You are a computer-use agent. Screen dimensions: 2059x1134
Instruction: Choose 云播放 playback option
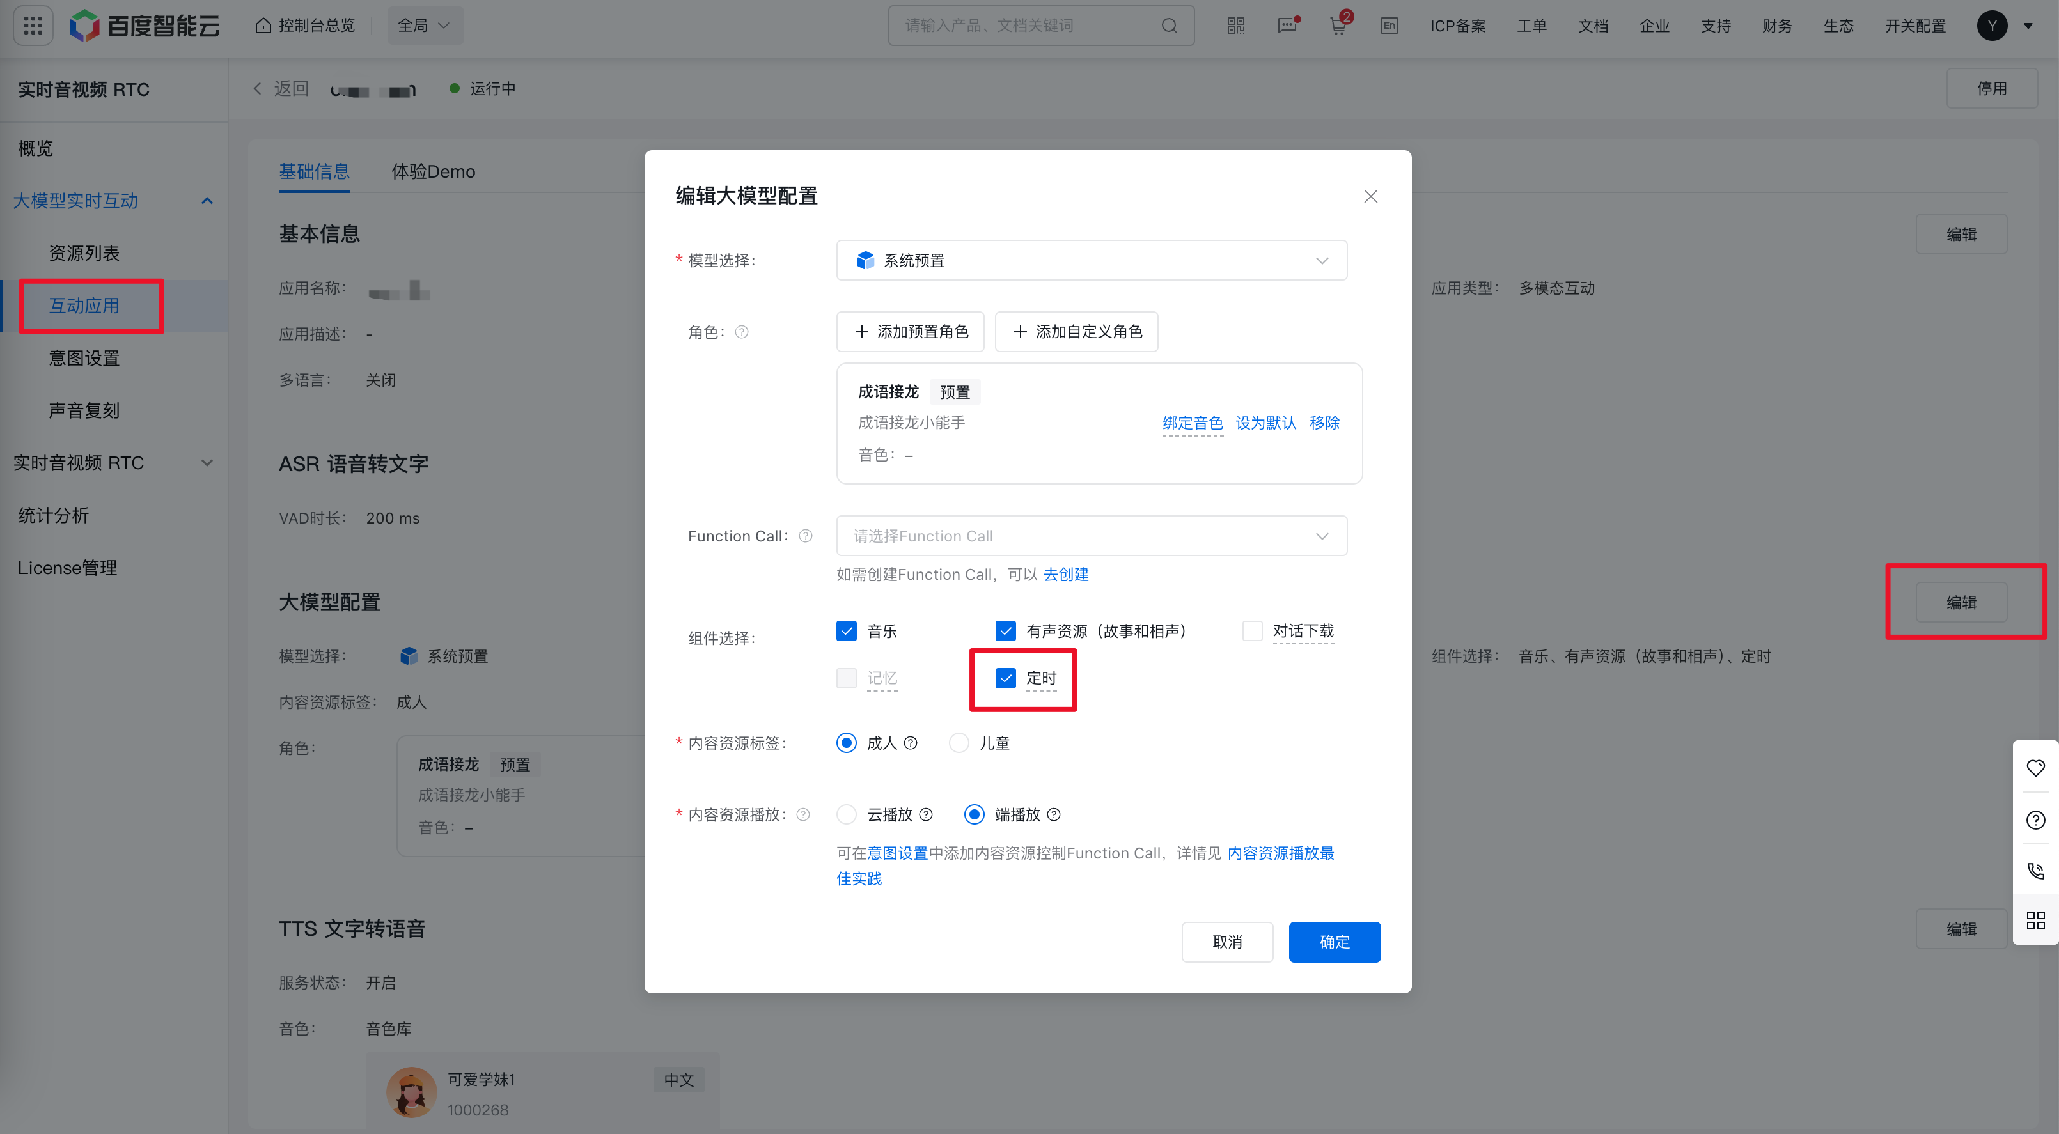(x=847, y=814)
